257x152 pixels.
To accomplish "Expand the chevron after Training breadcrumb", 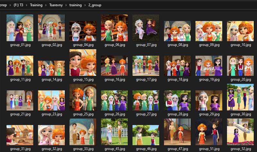I will point(46,5).
